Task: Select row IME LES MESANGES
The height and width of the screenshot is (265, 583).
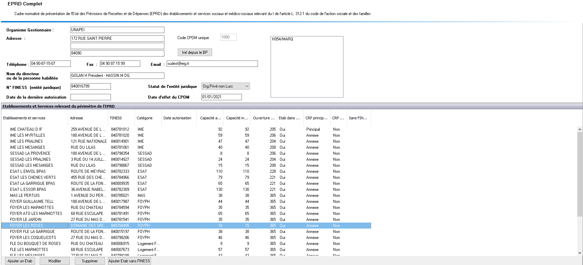Action: click(186, 147)
